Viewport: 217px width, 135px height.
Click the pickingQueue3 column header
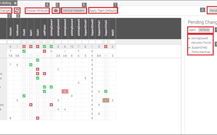[65, 29]
